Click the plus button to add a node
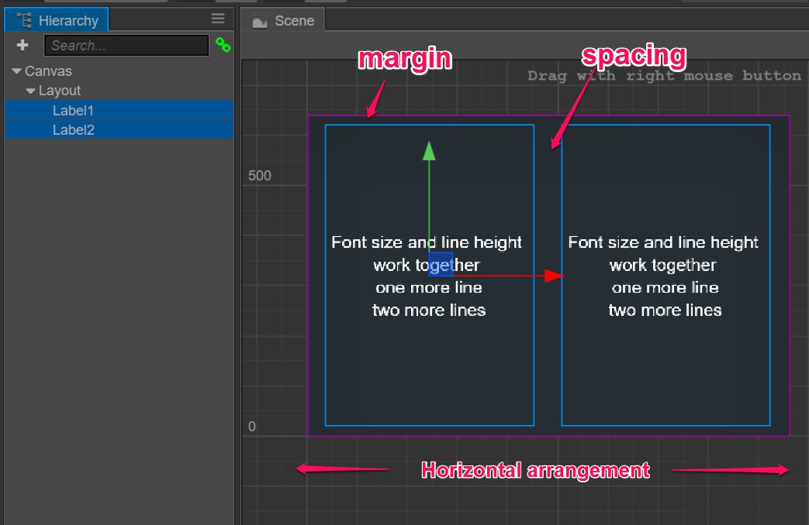 (x=21, y=45)
